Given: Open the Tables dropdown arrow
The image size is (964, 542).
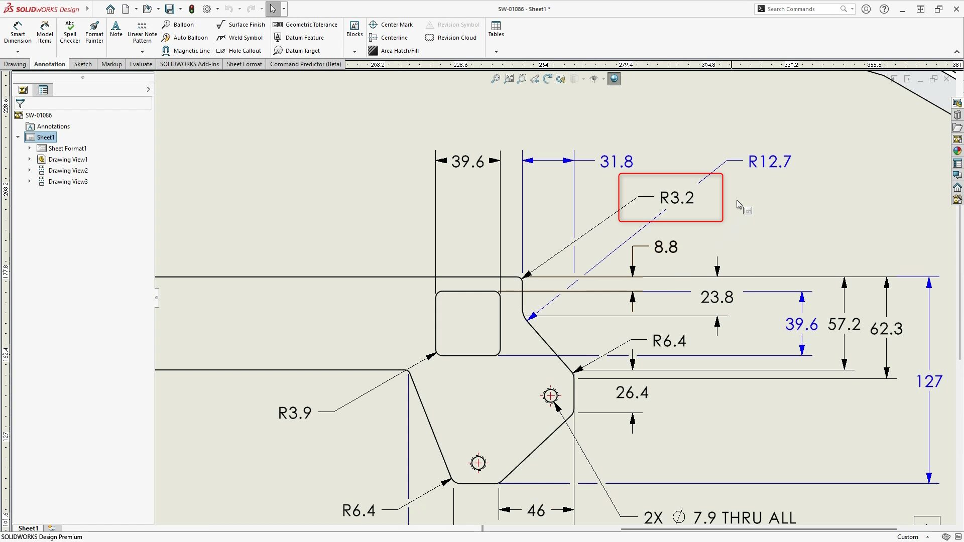Looking at the screenshot, I should (x=496, y=52).
